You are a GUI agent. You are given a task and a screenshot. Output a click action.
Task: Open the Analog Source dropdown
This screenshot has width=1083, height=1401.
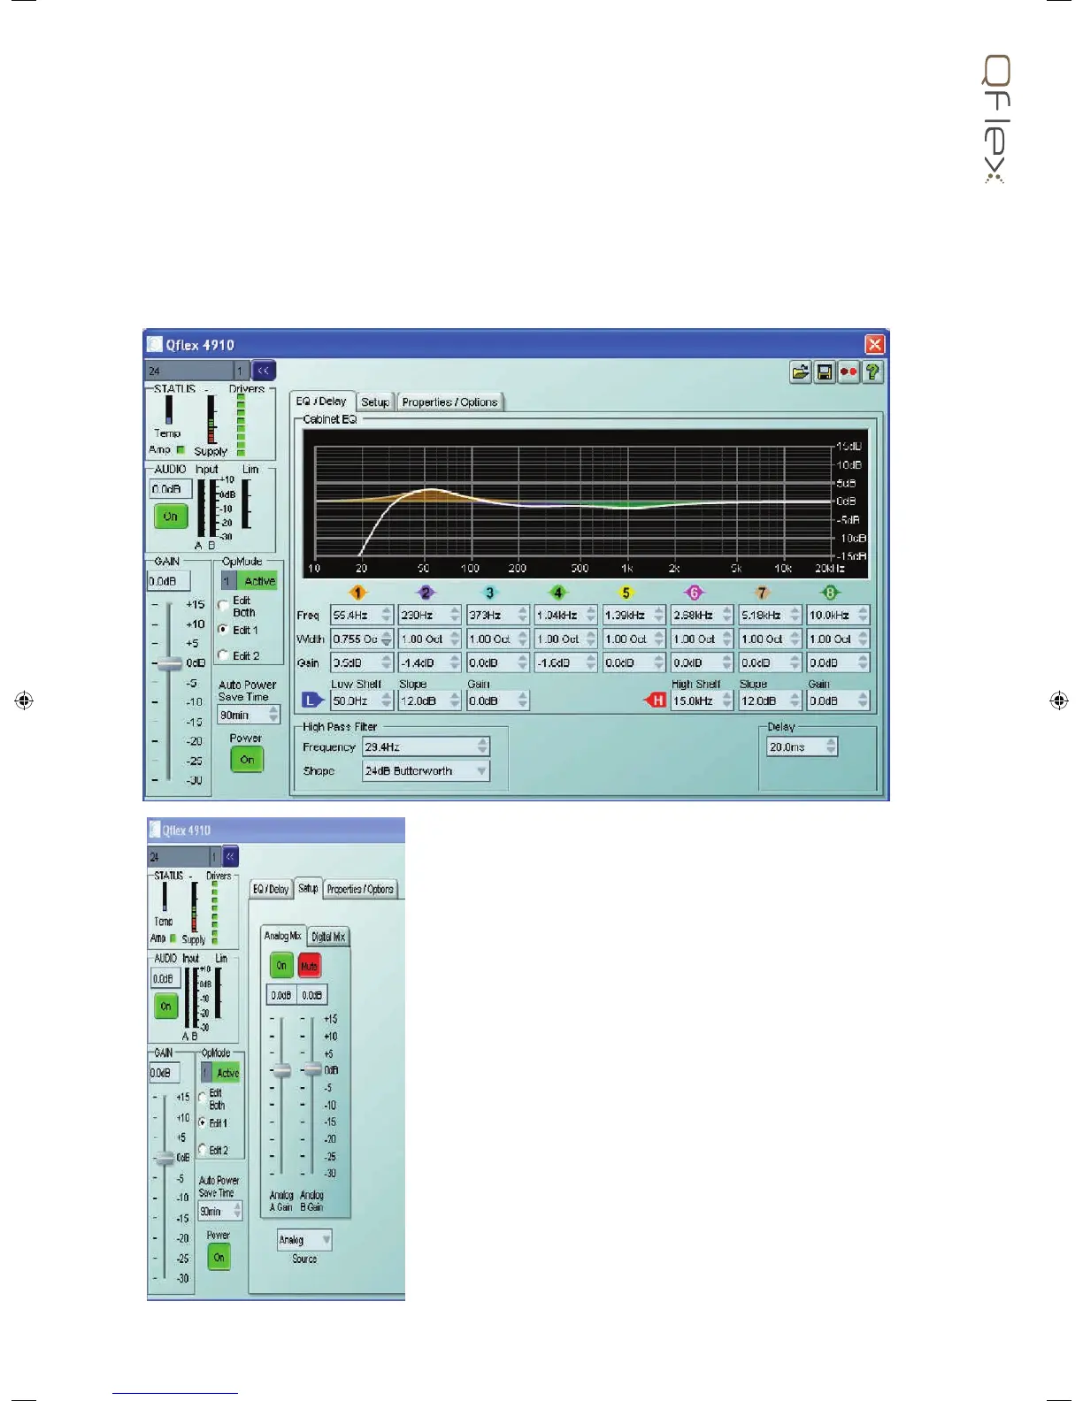pos(305,1240)
